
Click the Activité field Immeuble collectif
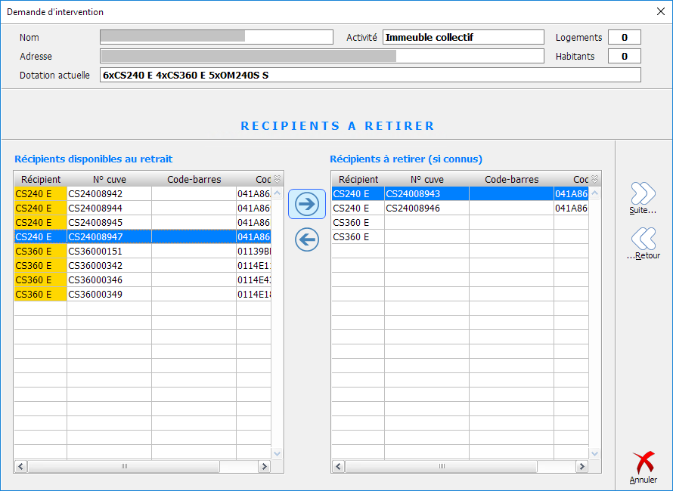click(463, 37)
